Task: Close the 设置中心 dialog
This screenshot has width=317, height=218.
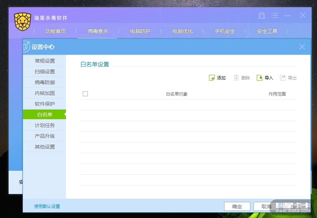Action: (302, 47)
